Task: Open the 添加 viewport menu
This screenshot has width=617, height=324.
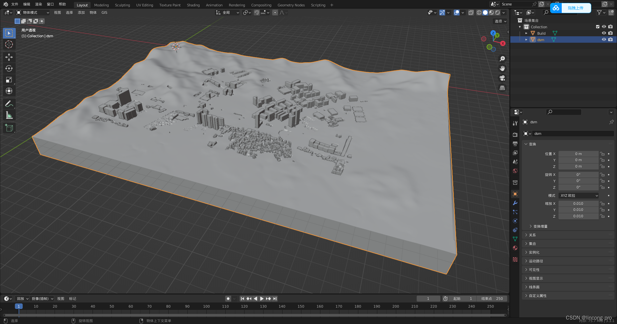Action: [81, 13]
